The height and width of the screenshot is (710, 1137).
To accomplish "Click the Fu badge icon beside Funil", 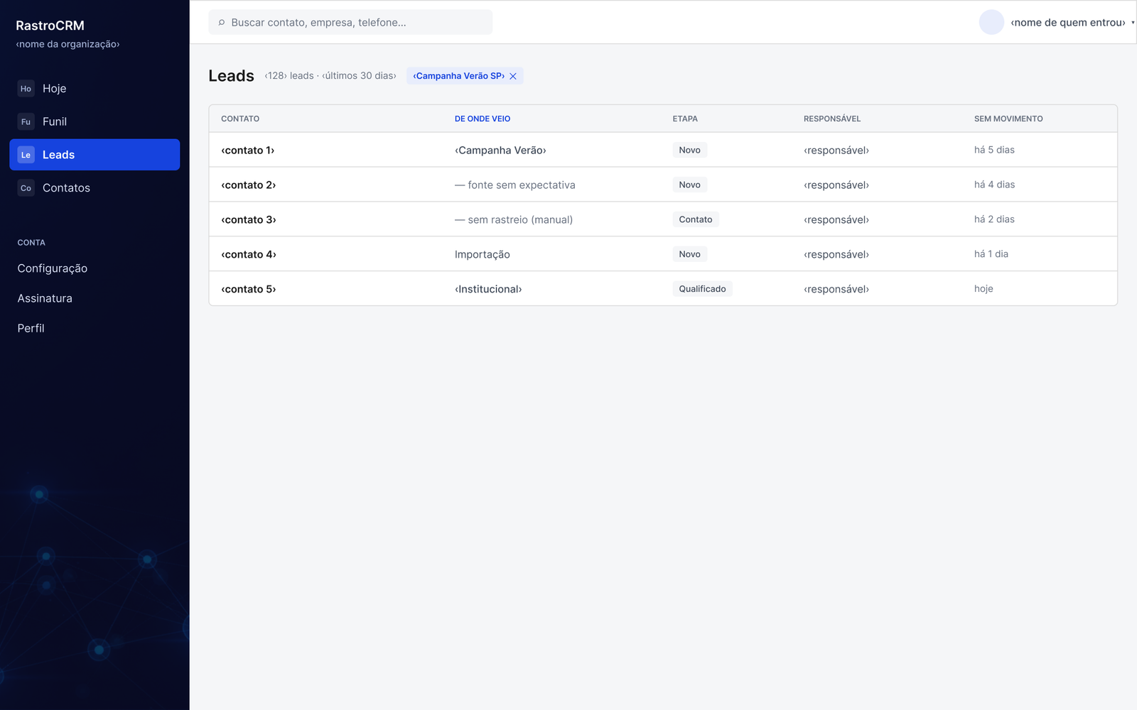I will coord(26,121).
